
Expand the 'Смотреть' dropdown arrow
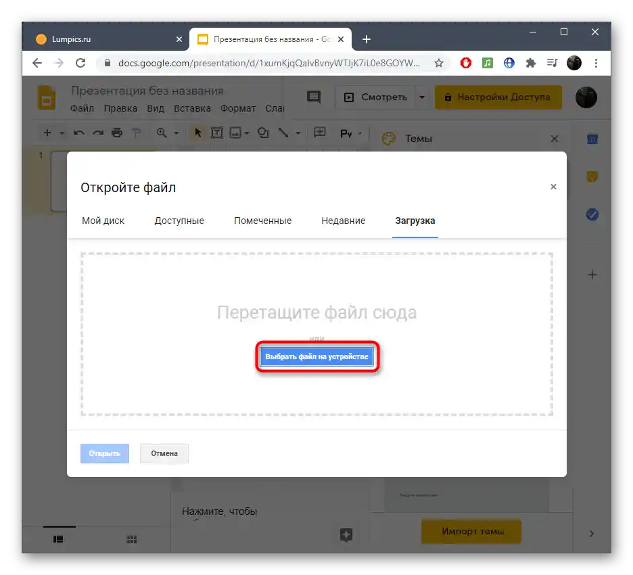coord(422,97)
